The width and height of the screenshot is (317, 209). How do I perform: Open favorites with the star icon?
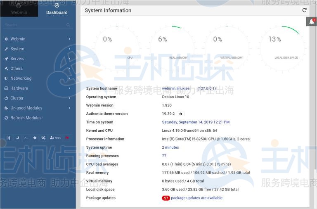35,138
